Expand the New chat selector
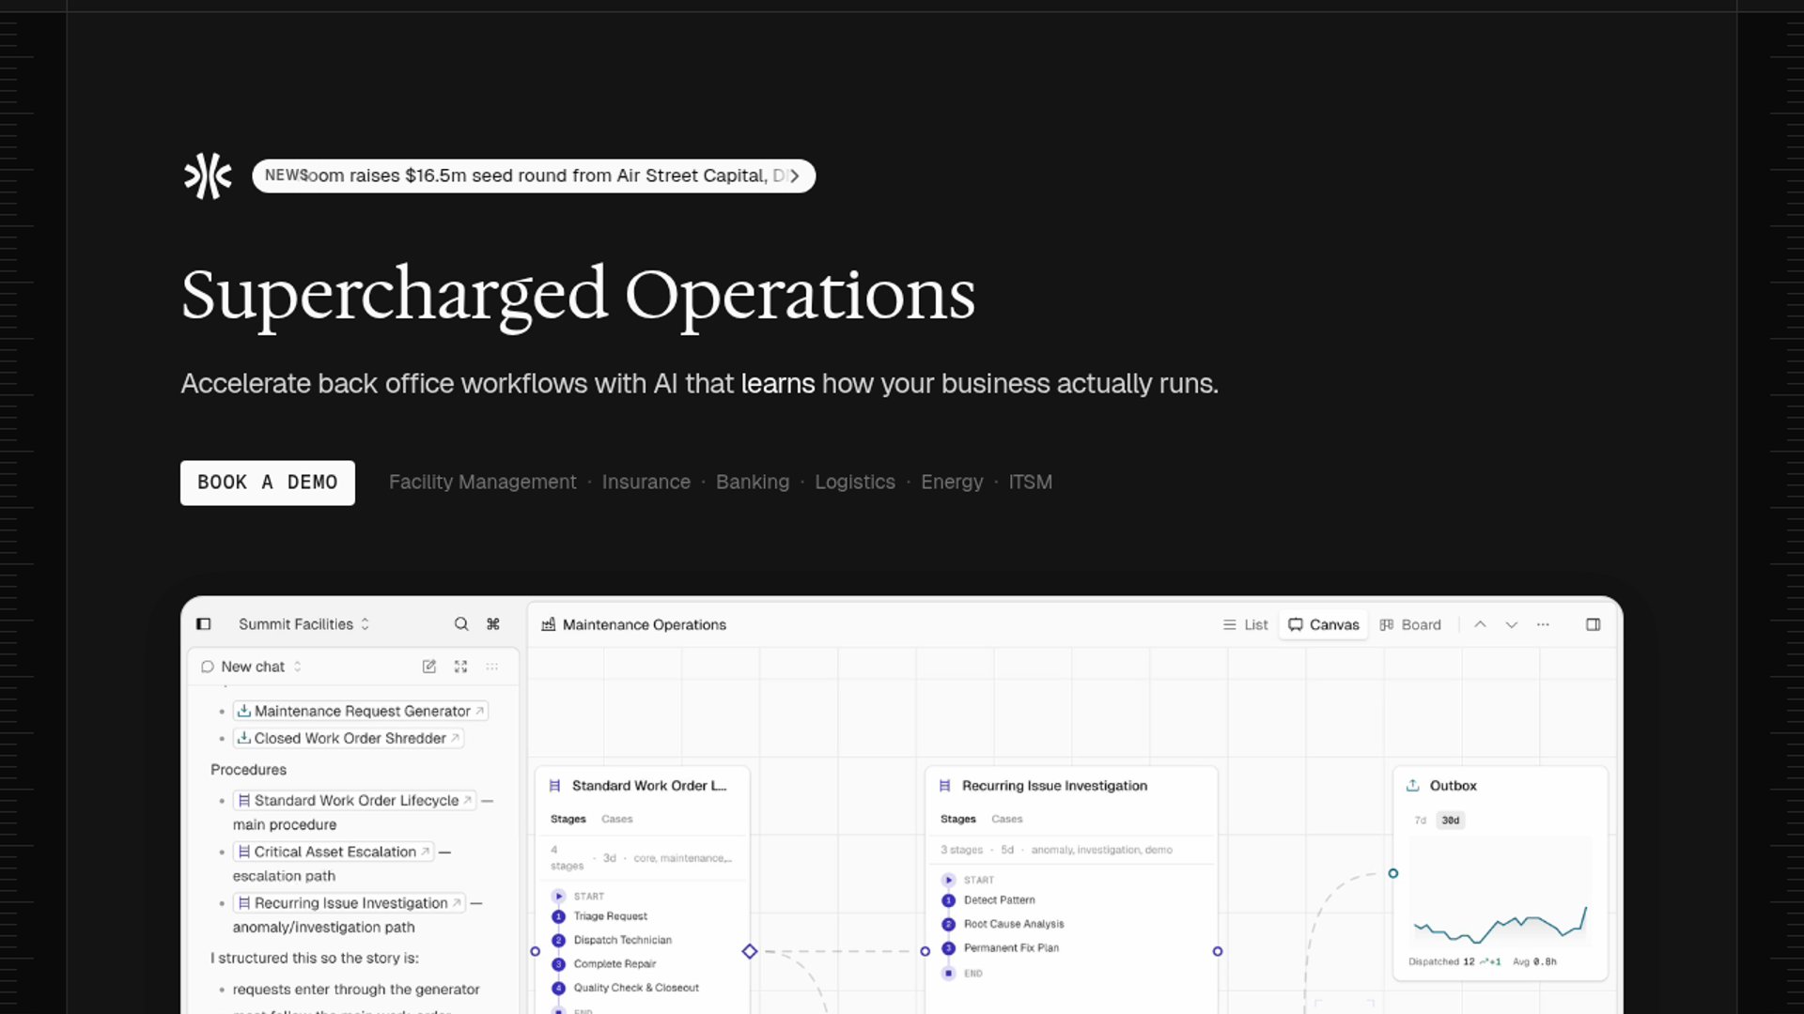This screenshot has width=1804, height=1014. (x=253, y=667)
